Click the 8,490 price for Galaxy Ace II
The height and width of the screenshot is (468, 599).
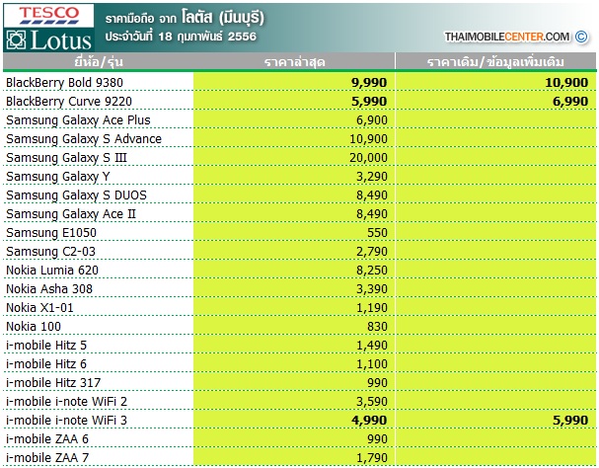372,213
